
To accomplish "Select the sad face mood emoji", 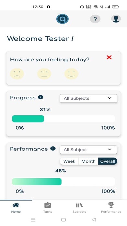I will (17, 74).
